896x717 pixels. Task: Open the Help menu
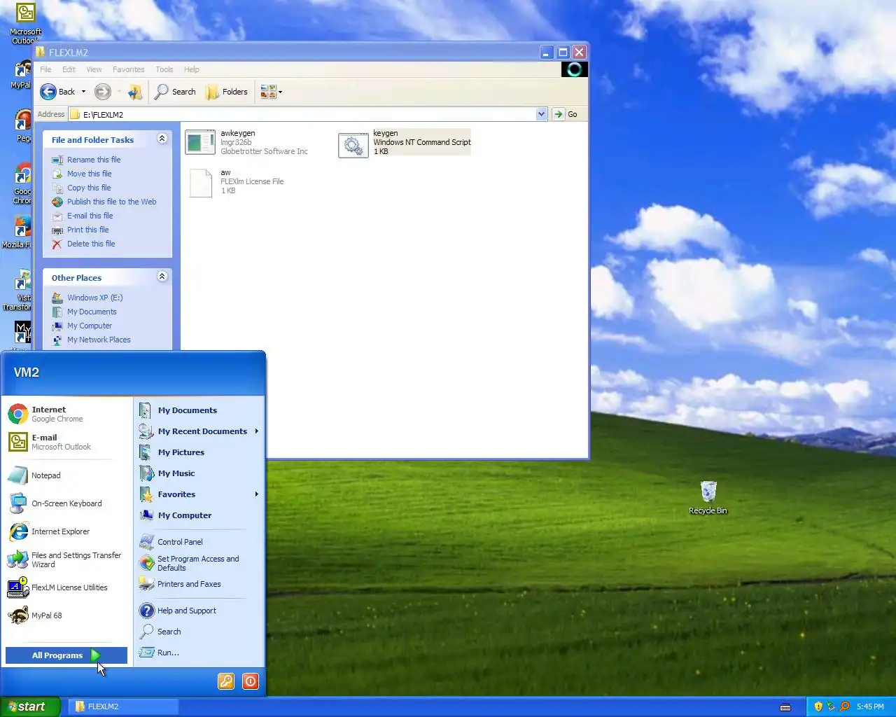(x=192, y=69)
